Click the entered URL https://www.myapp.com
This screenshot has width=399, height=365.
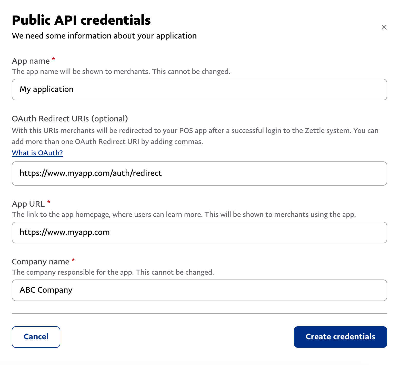pos(65,232)
